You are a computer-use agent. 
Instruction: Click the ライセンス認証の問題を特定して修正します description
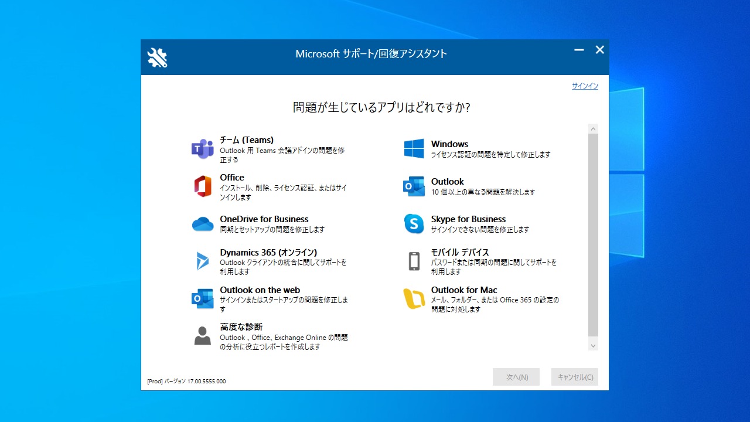pos(491,155)
